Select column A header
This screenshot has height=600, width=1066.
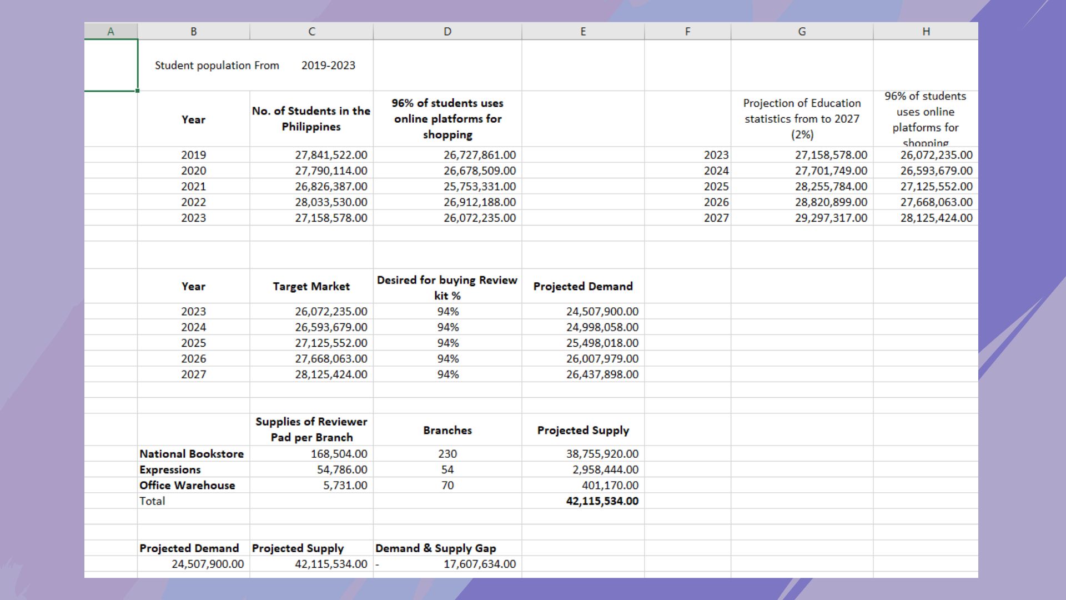[x=110, y=32]
